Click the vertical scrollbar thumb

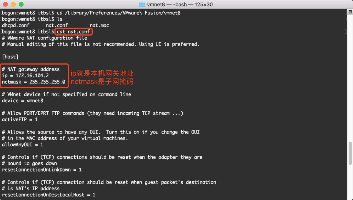(x=350, y=153)
